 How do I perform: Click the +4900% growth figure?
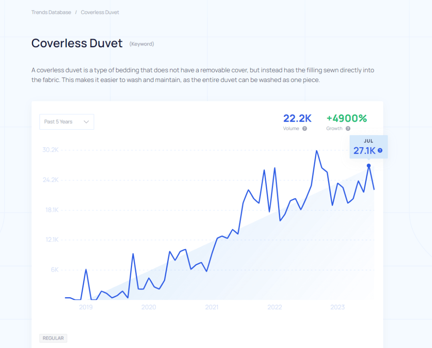pyautogui.click(x=346, y=118)
